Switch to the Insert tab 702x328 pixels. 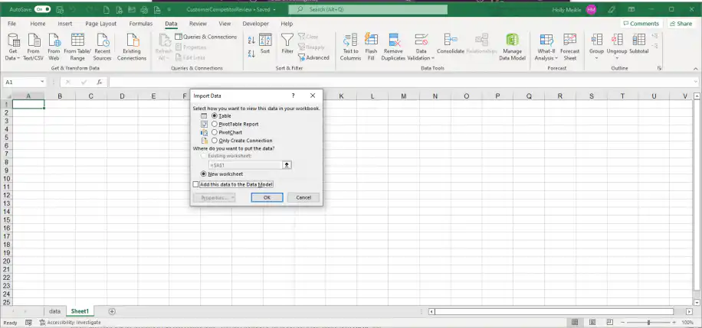[65, 24]
